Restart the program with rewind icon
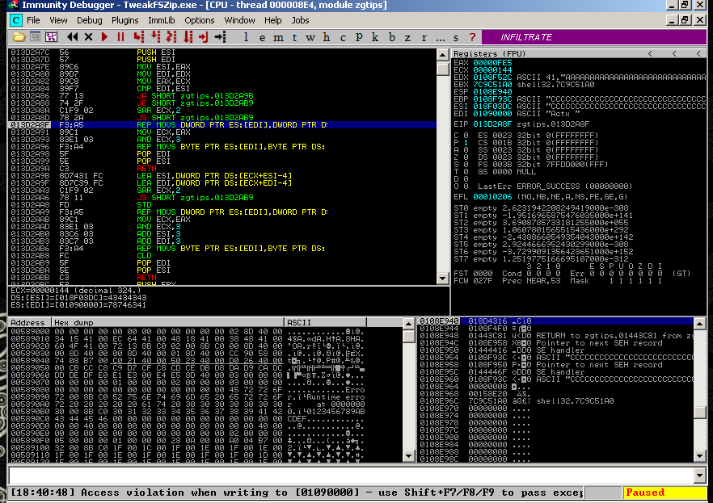The width and height of the screenshot is (713, 503). tap(72, 37)
